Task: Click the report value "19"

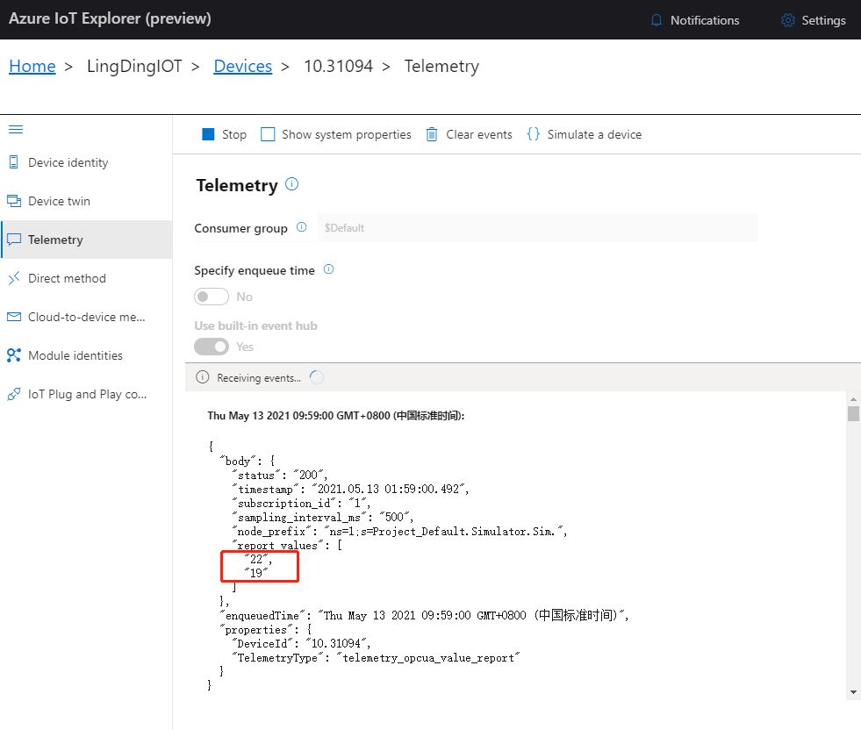Action: tap(256, 573)
